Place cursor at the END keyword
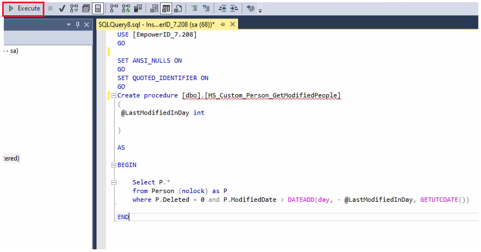This screenshot has height=252, width=481. pos(123,217)
